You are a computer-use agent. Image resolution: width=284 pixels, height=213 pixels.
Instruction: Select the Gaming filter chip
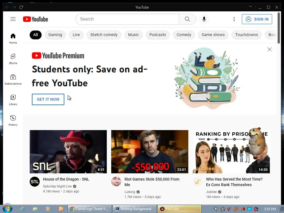click(x=55, y=35)
